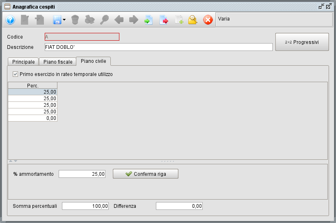Click the document with green plus icon
Viewport: 336px width, 223px height.
click(179, 20)
